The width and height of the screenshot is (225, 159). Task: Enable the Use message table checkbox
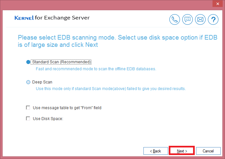pos(28,108)
